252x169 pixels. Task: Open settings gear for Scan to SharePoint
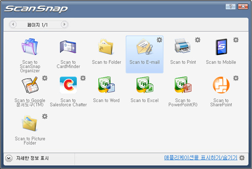236,78
